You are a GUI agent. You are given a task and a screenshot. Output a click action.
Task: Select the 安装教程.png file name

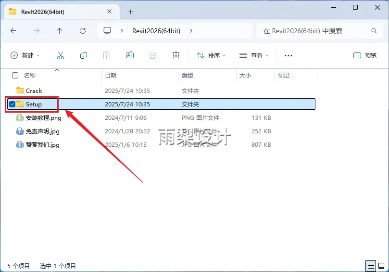point(44,118)
